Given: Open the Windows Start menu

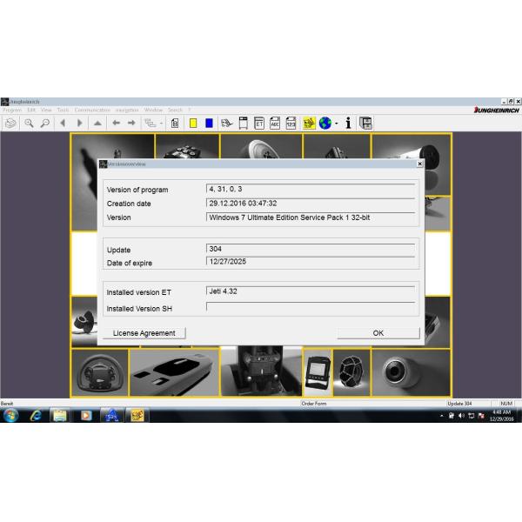Looking at the screenshot, I should [10, 416].
